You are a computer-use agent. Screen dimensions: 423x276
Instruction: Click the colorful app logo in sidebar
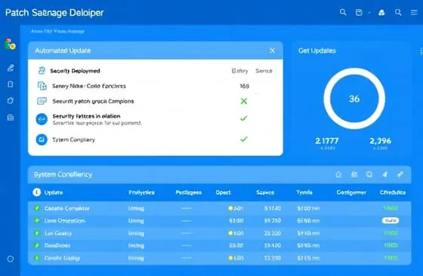pyautogui.click(x=10, y=44)
